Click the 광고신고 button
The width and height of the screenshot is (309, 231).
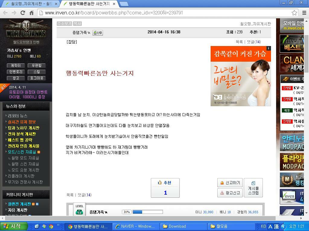(x=230, y=193)
